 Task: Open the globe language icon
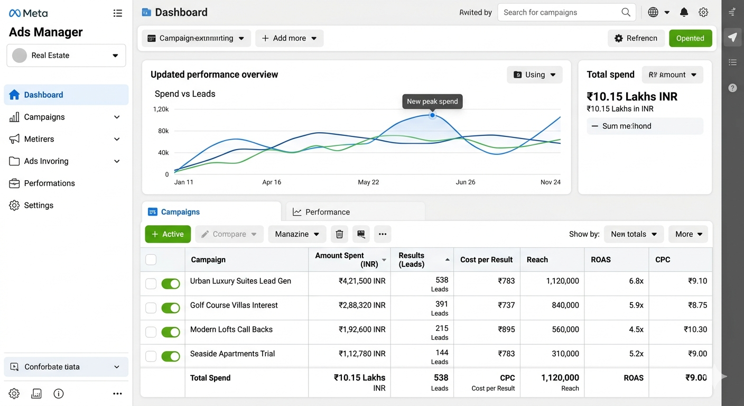(x=653, y=12)
